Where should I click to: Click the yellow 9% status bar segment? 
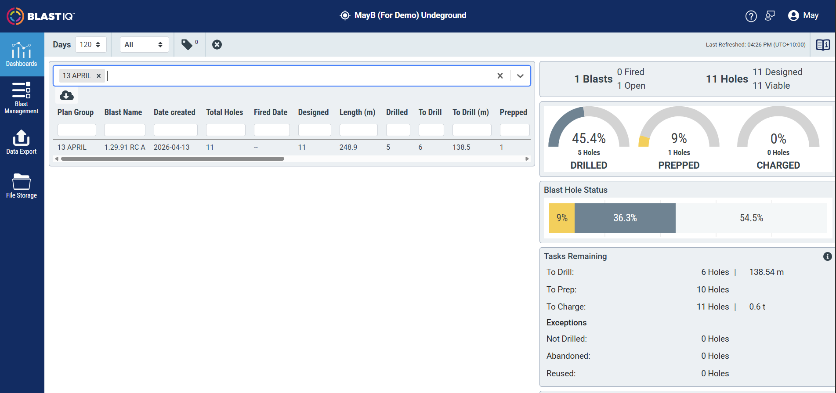[562, 218]
